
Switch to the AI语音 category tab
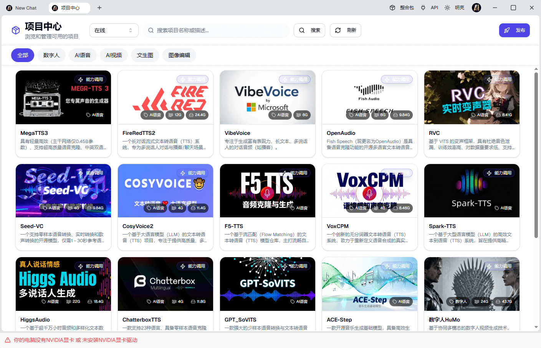(x=83, y=55)
